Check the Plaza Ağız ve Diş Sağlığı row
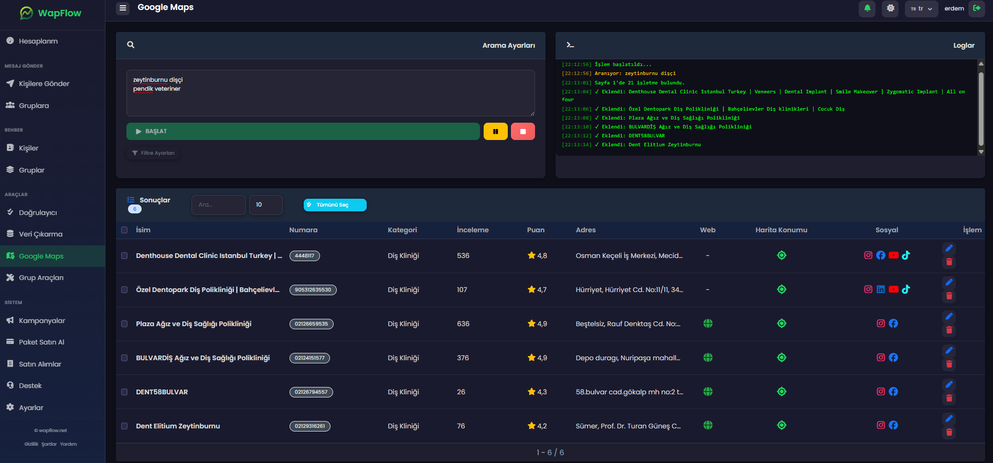 pyautogui.click(x=124, y=324)
